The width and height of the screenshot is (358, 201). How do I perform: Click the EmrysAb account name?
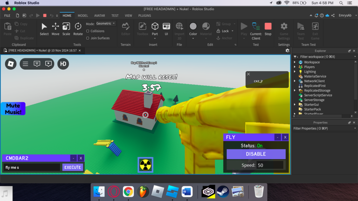pos(345,15)
